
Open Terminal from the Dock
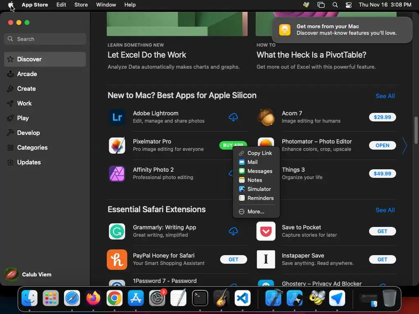pos(200,298)
